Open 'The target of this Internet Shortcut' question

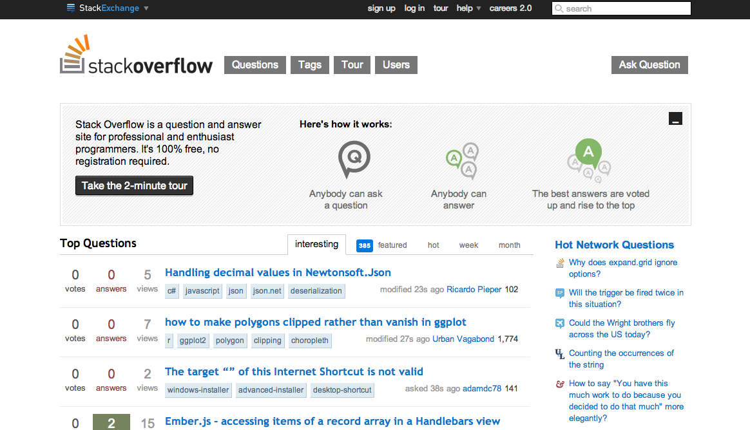click(x=294, y=371)
